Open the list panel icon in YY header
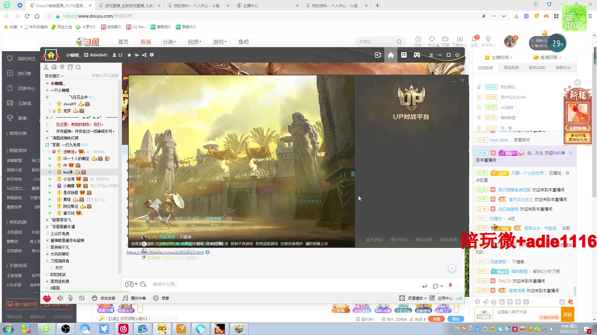 pyautogui.click(x=404, y=55)
